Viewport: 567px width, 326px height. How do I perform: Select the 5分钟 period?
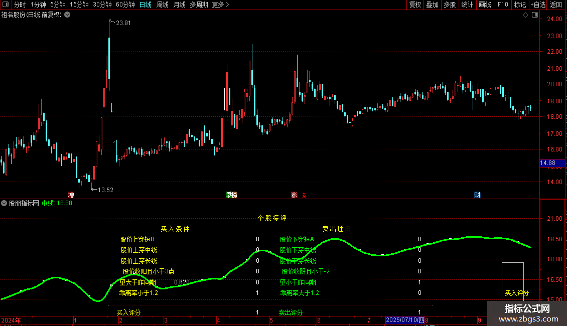pyautogui.click(x=58, y=5)
